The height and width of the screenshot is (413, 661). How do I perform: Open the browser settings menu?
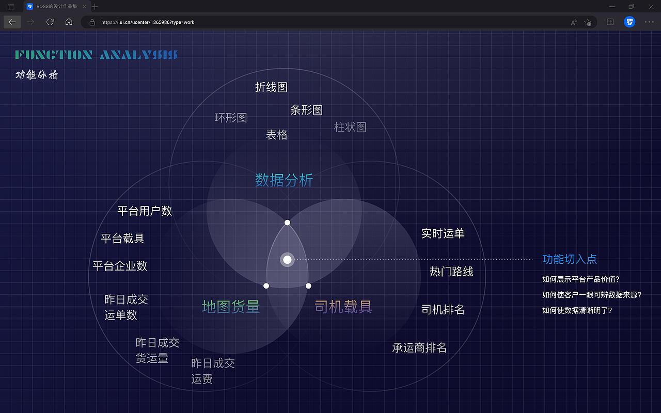[649, 22]
